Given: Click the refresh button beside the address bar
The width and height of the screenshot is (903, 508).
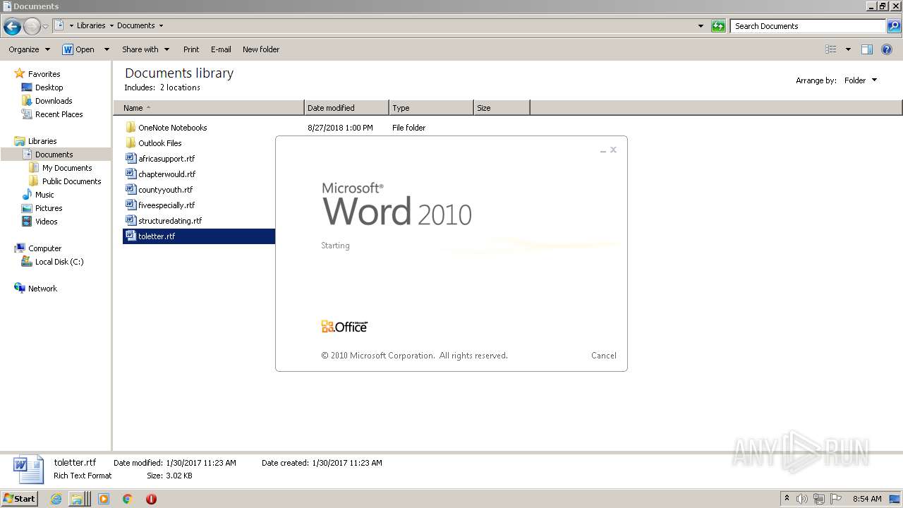Looking at the screenshot, I should 718,26.
